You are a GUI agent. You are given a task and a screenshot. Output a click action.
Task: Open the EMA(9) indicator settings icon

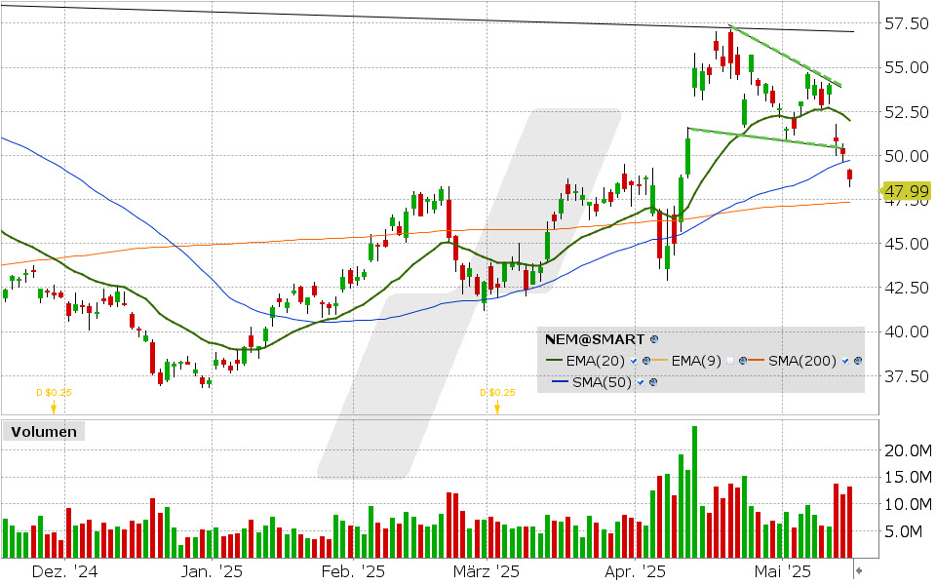[744, 362]
